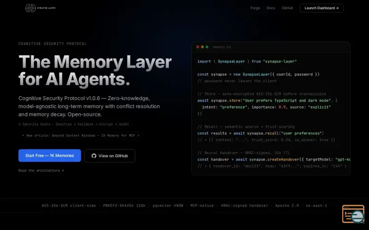369x230 pixels.
Task: Click the View on GitHub button
Action: pyautogui.click(x=110, y=155)
